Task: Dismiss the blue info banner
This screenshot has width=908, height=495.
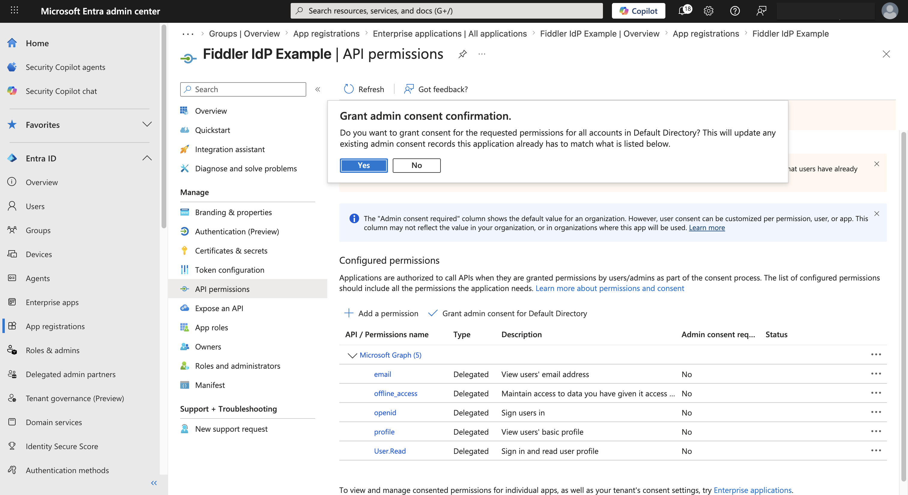Action: point(877,213)
